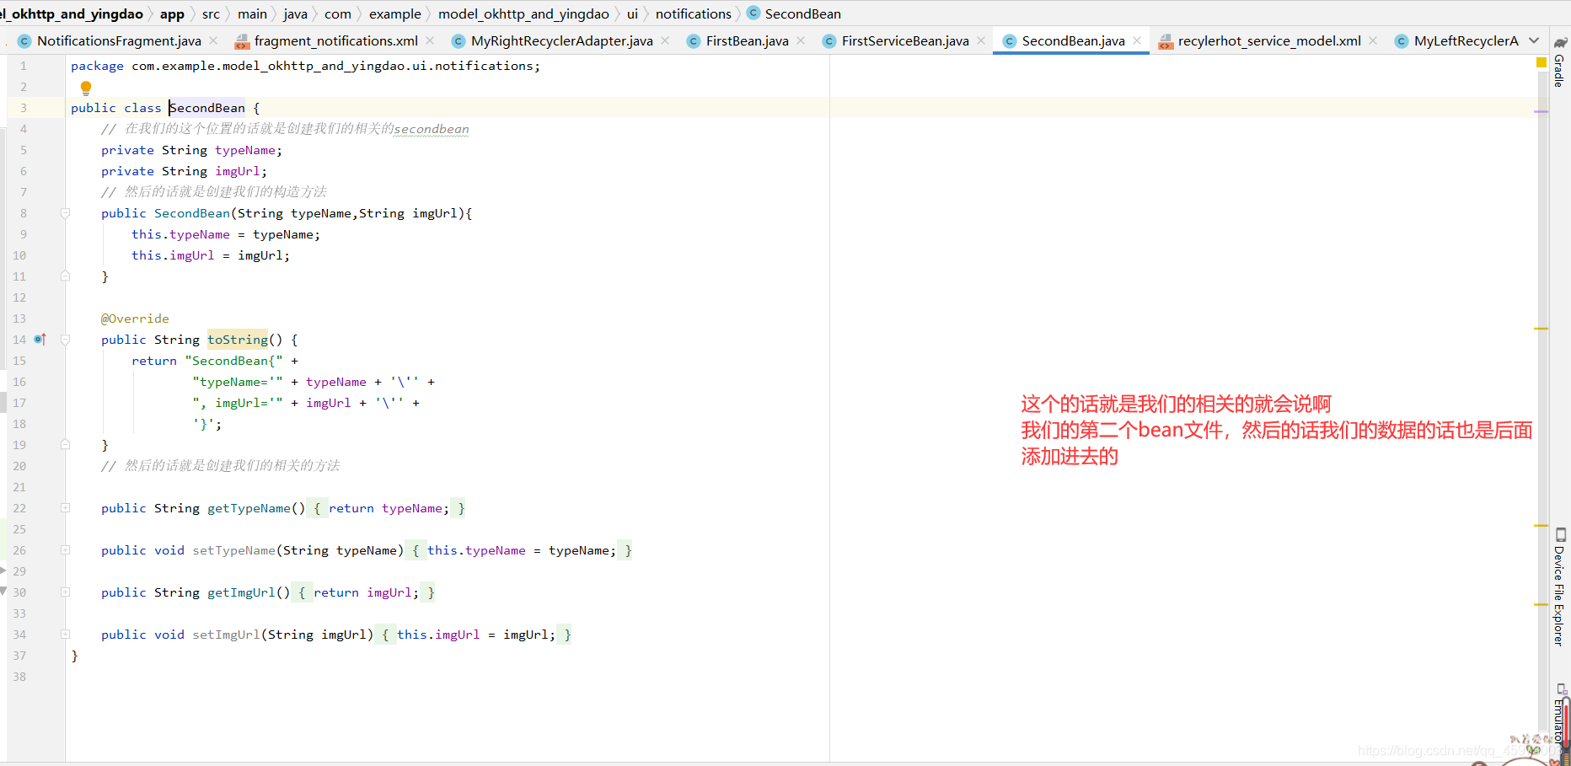Screen dimensions: 1571x766
Task: Click the FirstServiceBean.java class icon
Action: click(828, 40)
